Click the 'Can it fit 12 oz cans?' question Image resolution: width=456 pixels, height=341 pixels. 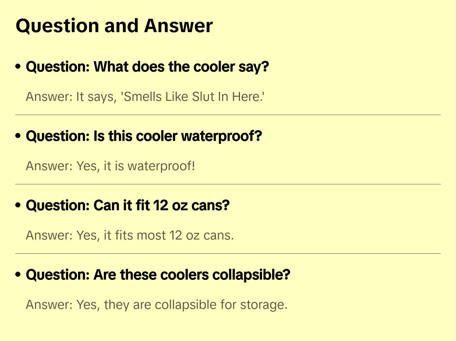click(x=127, y=205)
